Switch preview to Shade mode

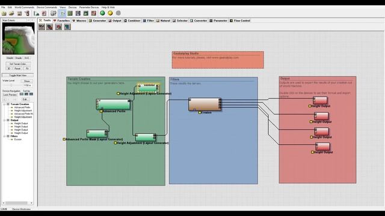19,58
